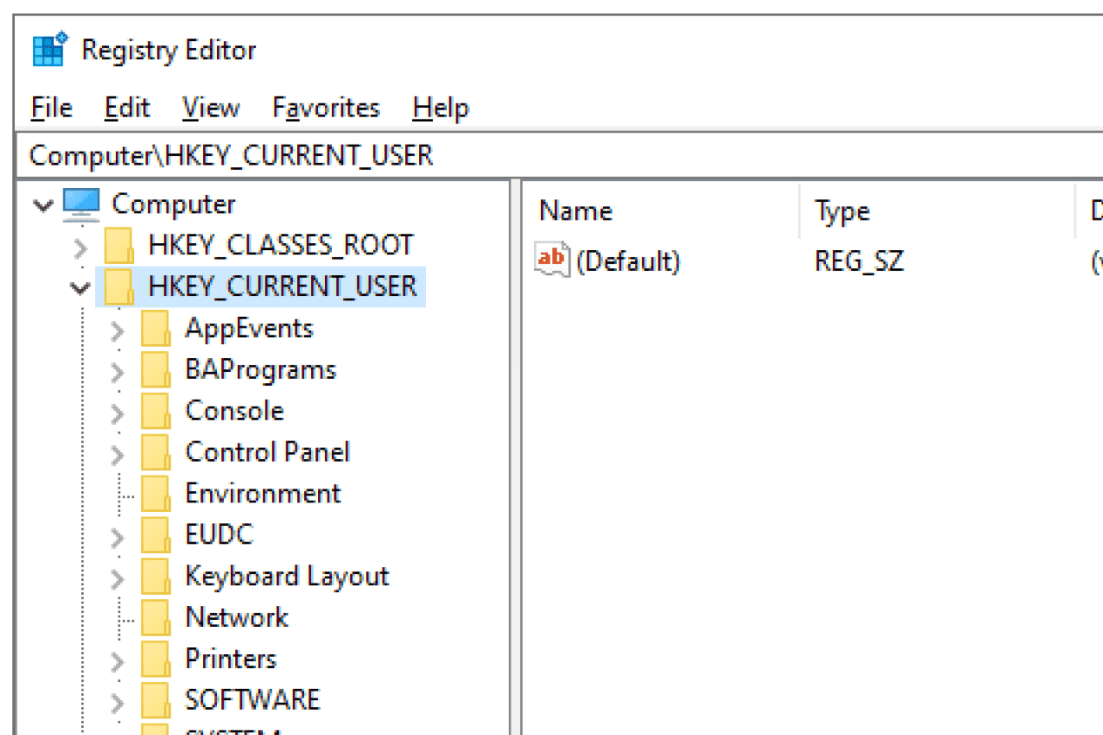Click the Environment folder icon
This screenshot has height=735, width=1103.
[155, 494]
